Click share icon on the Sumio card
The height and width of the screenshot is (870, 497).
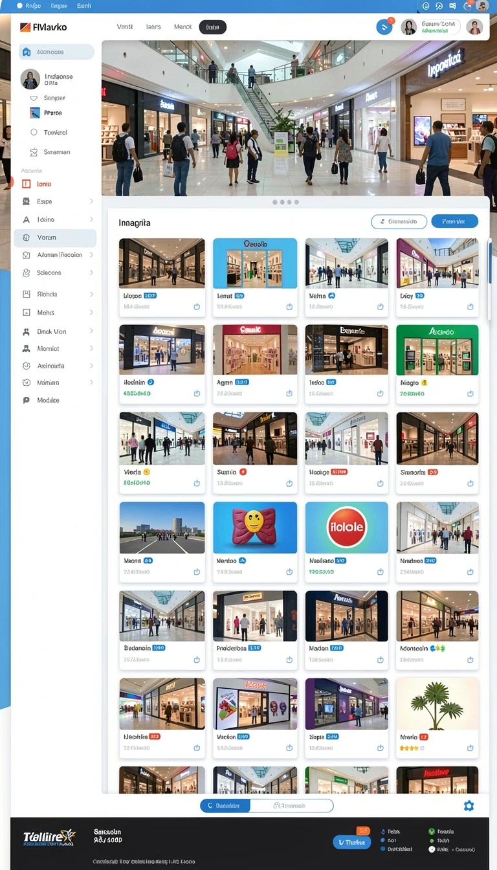click(289, 483)
